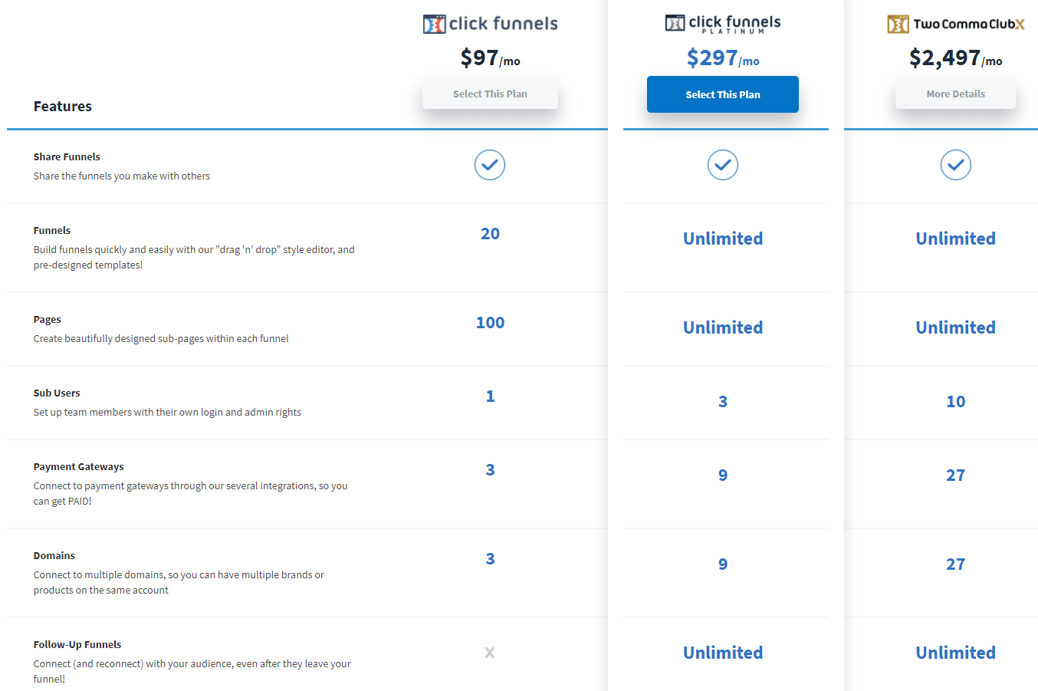The width and height of the screenshot is (1038, 691).
Task: Choose the blue Select This Plan button
Action: coord(722,94)
